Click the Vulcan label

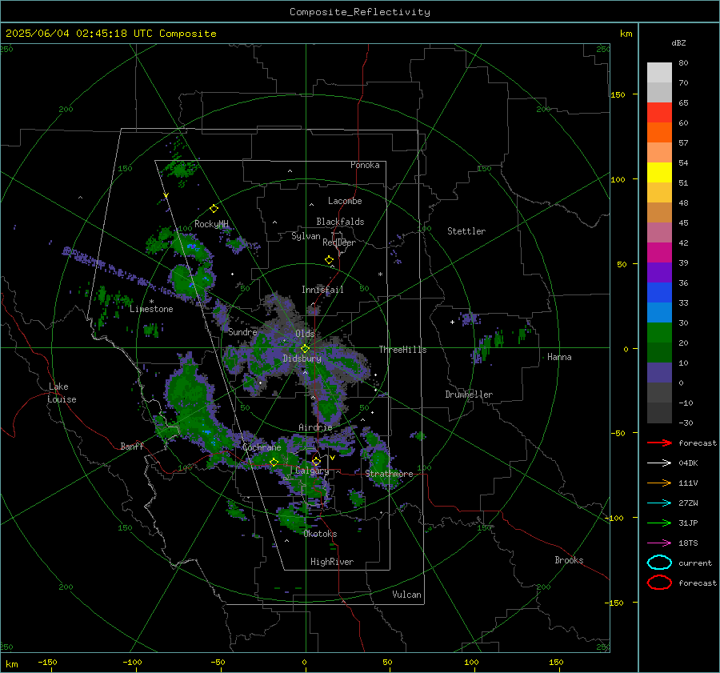point(406,595)
